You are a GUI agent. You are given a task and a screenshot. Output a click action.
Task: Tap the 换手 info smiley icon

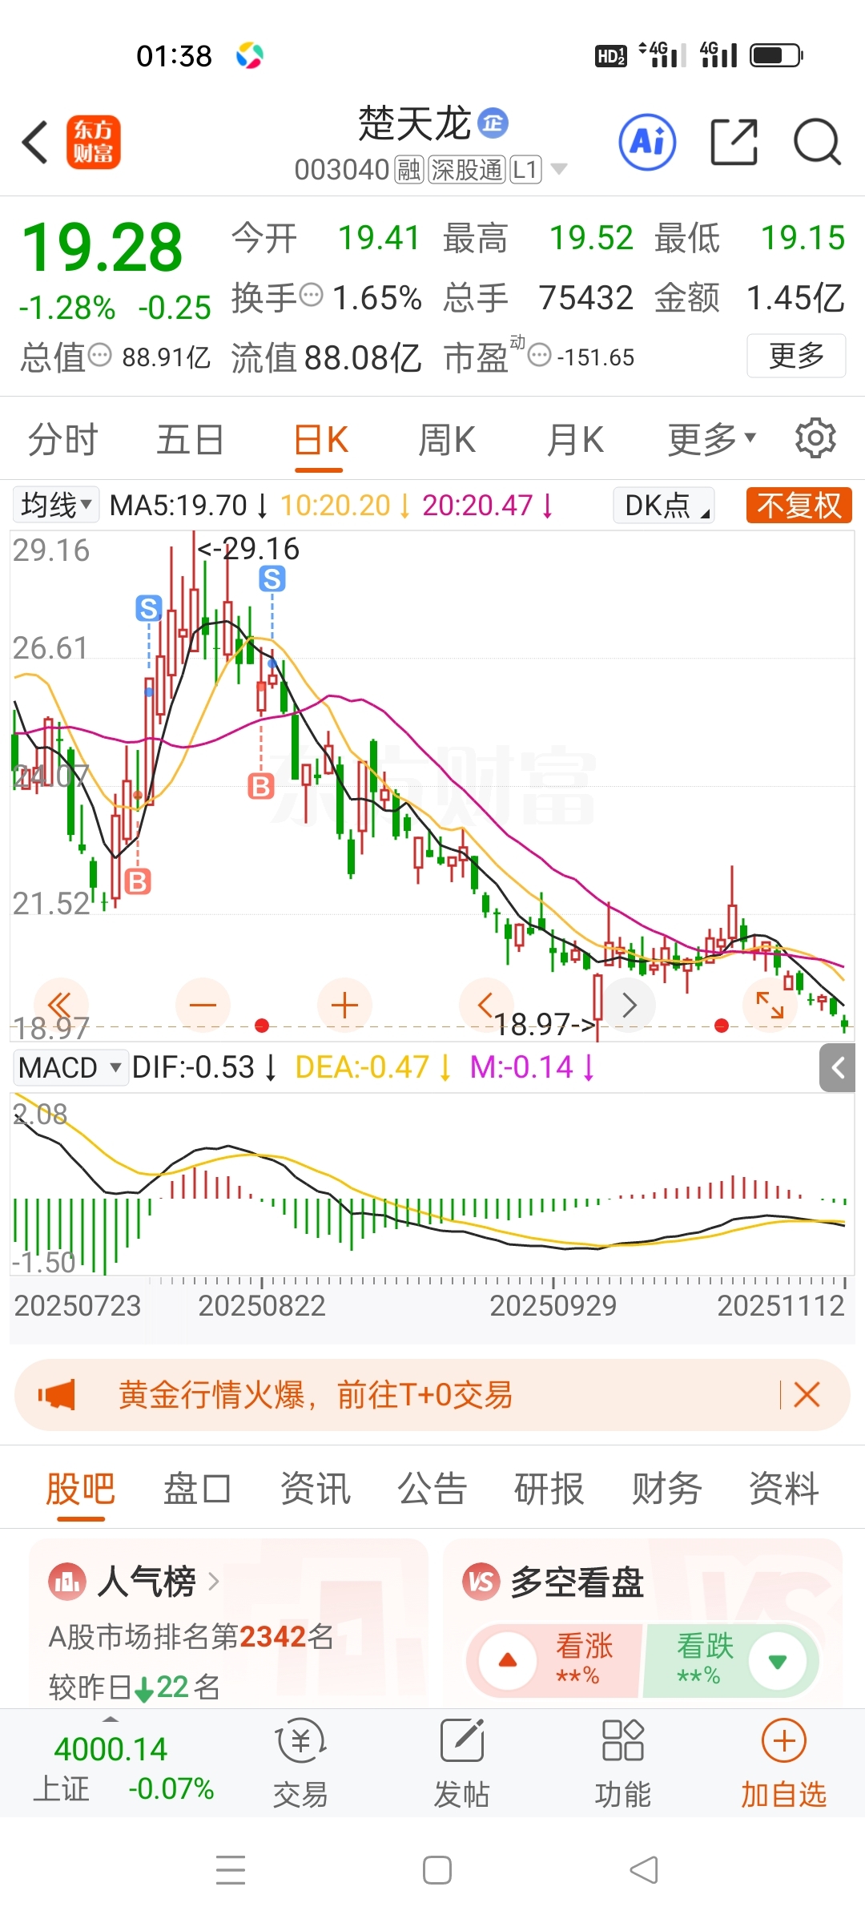(x=311, y=295)
